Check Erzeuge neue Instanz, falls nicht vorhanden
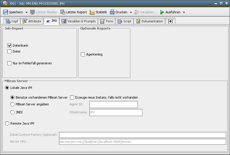This screenshot has width=230, height=155. (72, 97)
